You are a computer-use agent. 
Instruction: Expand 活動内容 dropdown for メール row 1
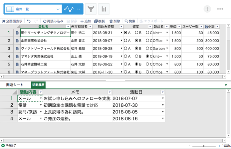pos(41,99)
